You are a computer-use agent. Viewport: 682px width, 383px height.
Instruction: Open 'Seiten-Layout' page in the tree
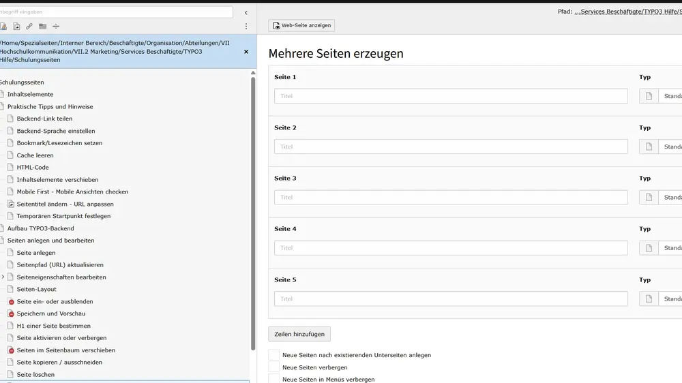(36, 289)
